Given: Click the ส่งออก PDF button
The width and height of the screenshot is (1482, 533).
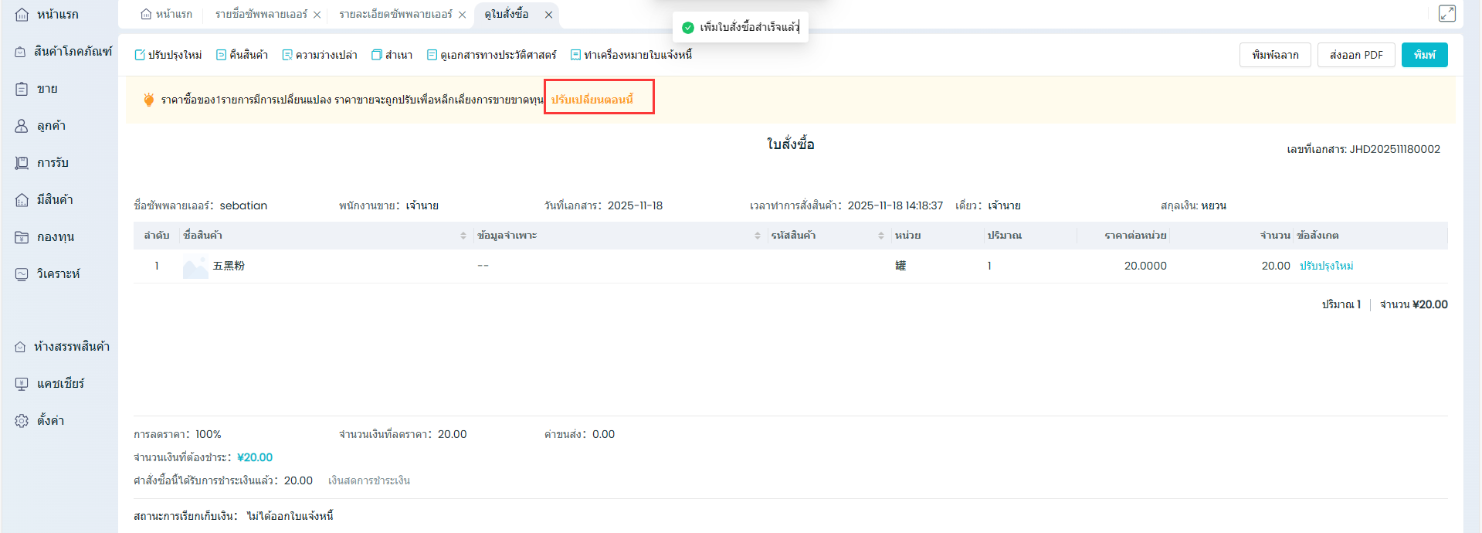Looking at the screenshot, I should click(x=1355, y=55).
